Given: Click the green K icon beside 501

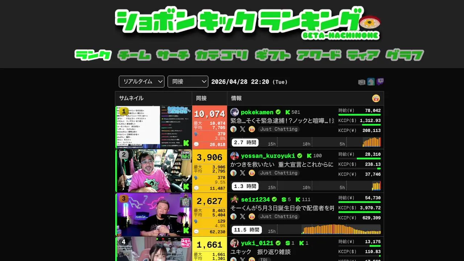Looking at the screenshot, I should coord(288,112).
